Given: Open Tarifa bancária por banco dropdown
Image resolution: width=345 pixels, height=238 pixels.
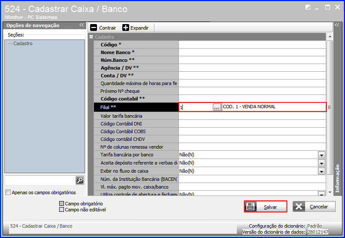Looking at the screenshot, I should click(321, 155).
